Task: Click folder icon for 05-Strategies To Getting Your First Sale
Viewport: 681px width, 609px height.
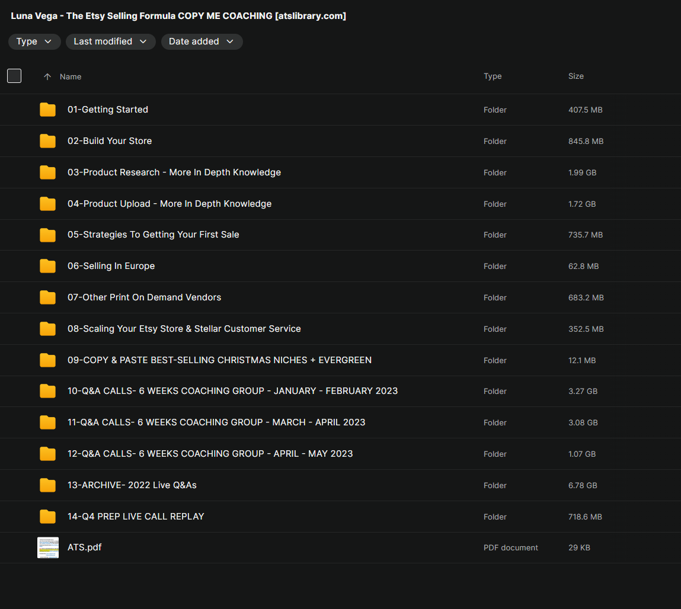Action: click(x=48, y=235)
